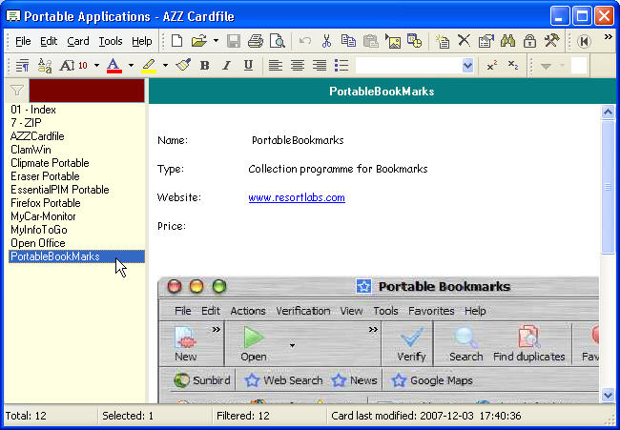Expand the Open file recent-files arrow
Image resolution: width=620 pixels, height=430 pixels.
coord(216,41)
